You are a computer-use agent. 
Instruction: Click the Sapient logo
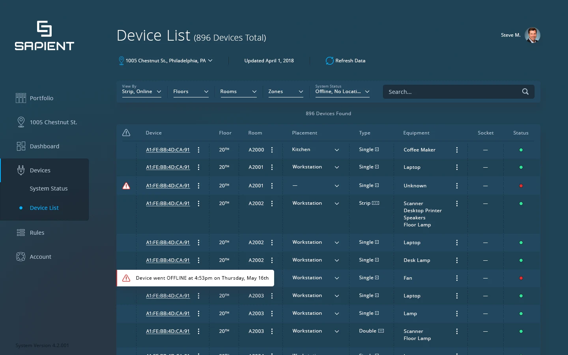(45, 35)
